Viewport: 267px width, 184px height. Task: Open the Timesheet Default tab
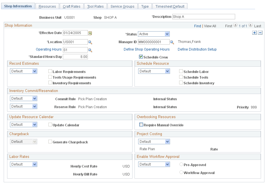tap(170, 6)
